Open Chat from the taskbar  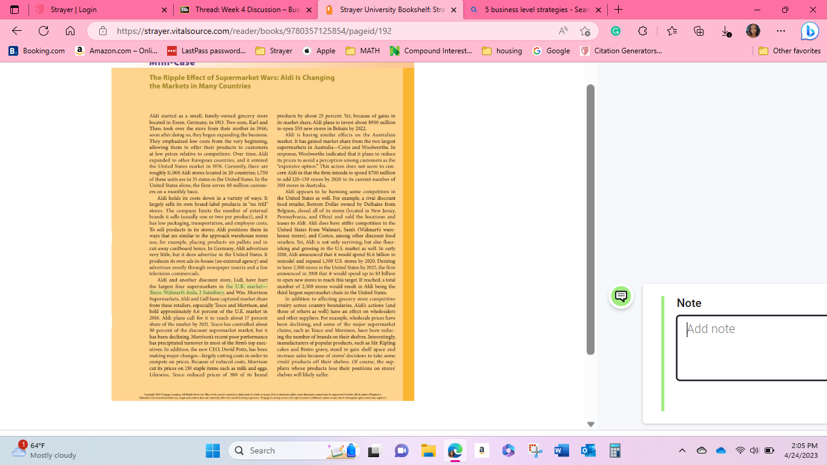point(401,450)
